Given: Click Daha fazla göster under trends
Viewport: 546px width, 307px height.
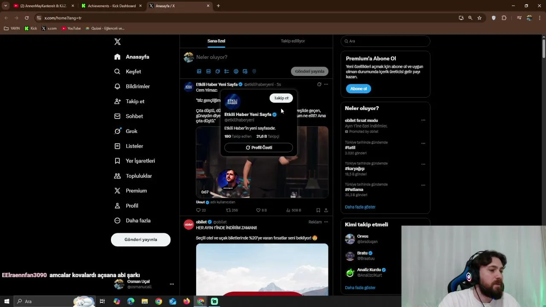Looking at the screenshot, I should (x=360, y=207).
